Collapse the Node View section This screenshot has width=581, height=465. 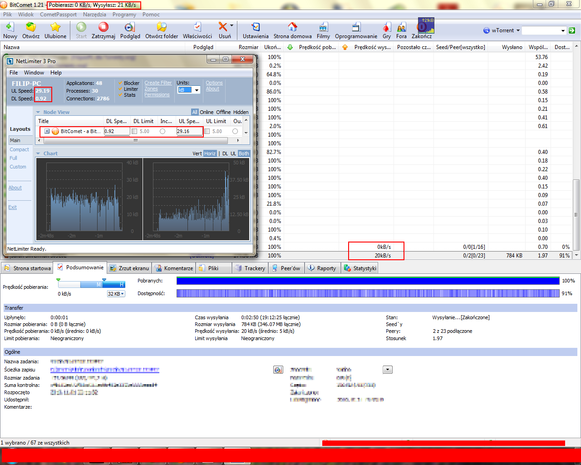[38, 112]
